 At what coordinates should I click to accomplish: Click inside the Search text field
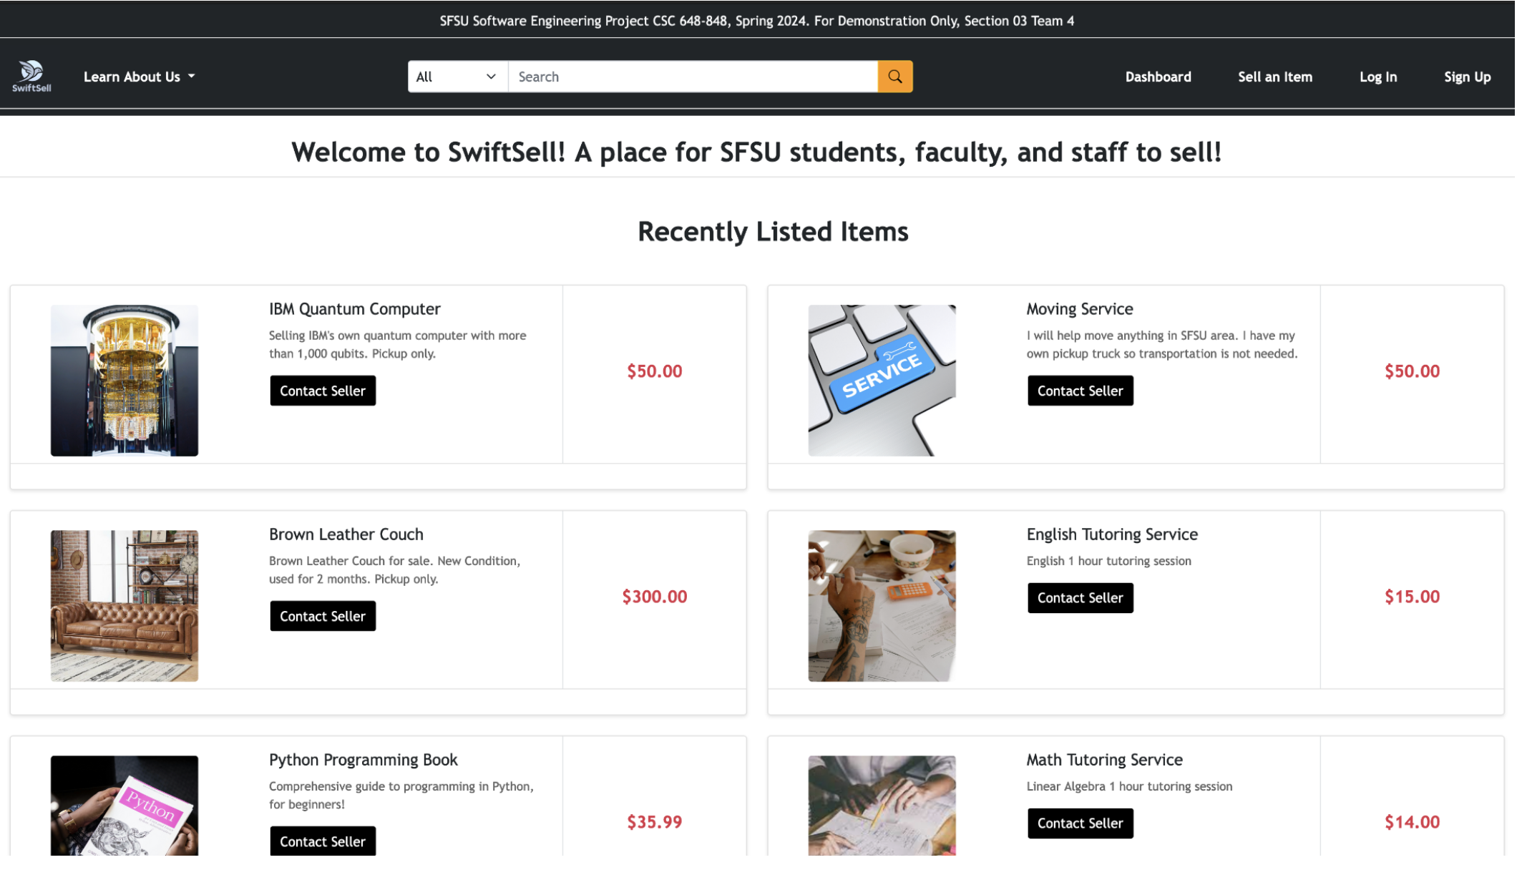click(x=692, y=77)
